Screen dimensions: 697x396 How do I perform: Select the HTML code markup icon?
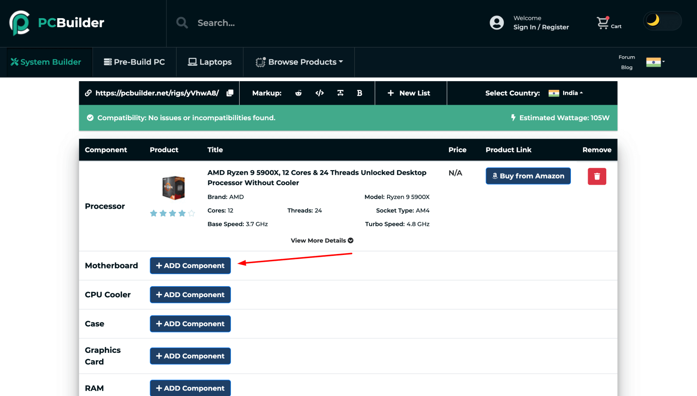click(319, 93)
